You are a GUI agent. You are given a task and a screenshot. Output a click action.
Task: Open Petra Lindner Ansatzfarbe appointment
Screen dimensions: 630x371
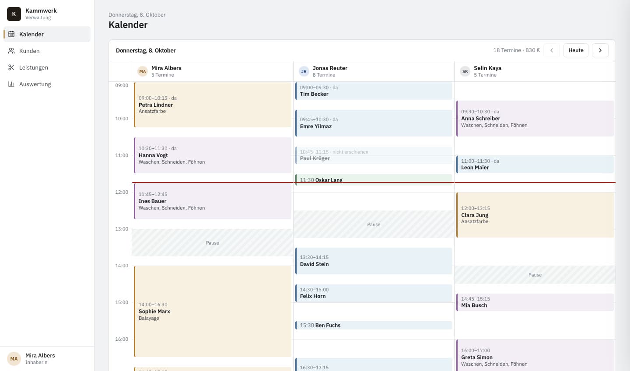pyautogui.click(x=213, y=105)
